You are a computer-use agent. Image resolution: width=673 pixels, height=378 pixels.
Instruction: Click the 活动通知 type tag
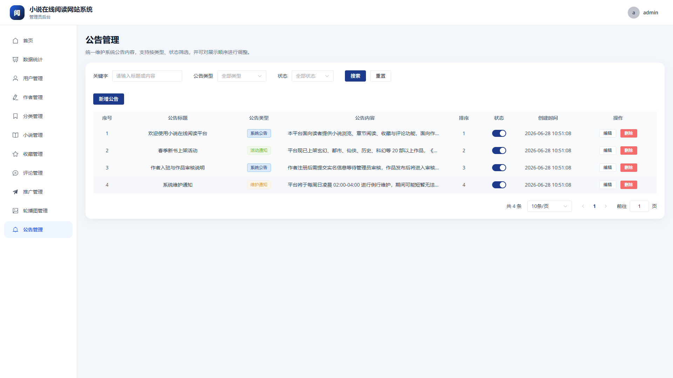(259, 150)
